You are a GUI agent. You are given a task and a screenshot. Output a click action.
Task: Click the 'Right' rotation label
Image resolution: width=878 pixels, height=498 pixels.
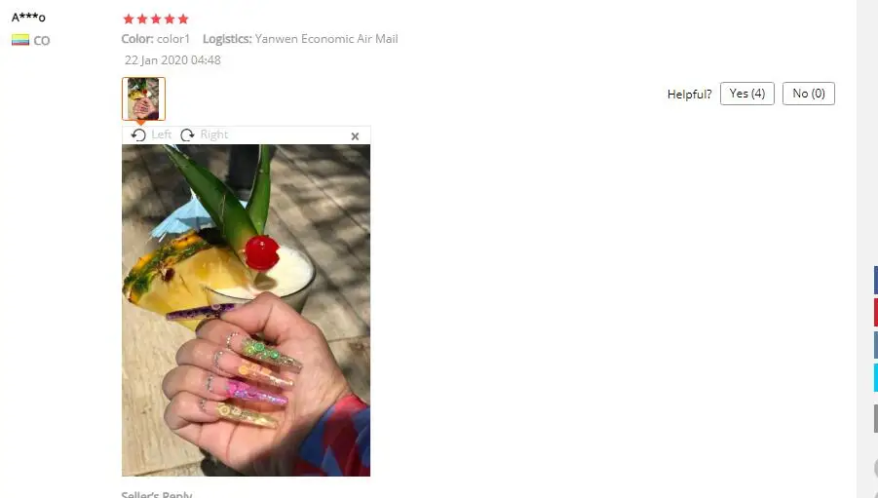click(214, 134)
